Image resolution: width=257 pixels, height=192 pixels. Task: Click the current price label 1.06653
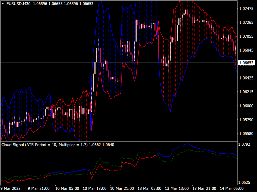click(x=246, y=63)
